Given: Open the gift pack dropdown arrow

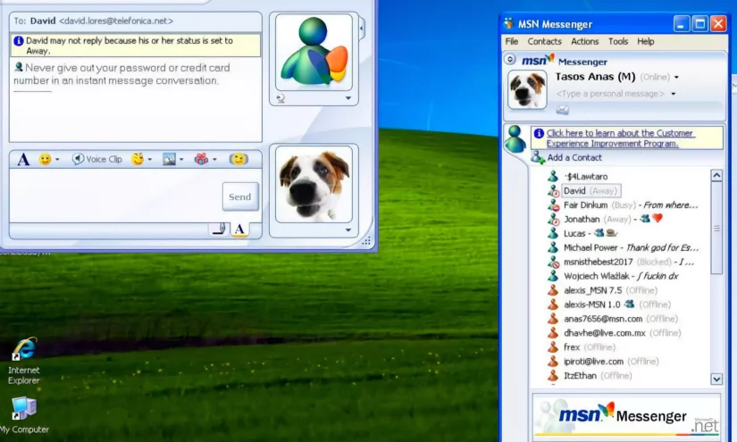Looking at the screenshot, I should tap(214, 160).
